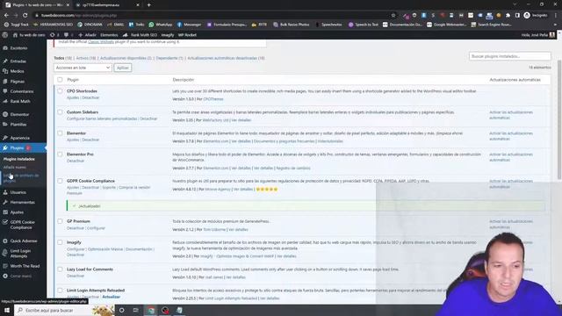562x316 pixels.
Task: Reload the page in Chrome
Action: pyautogui.click(x=25, y=16)
